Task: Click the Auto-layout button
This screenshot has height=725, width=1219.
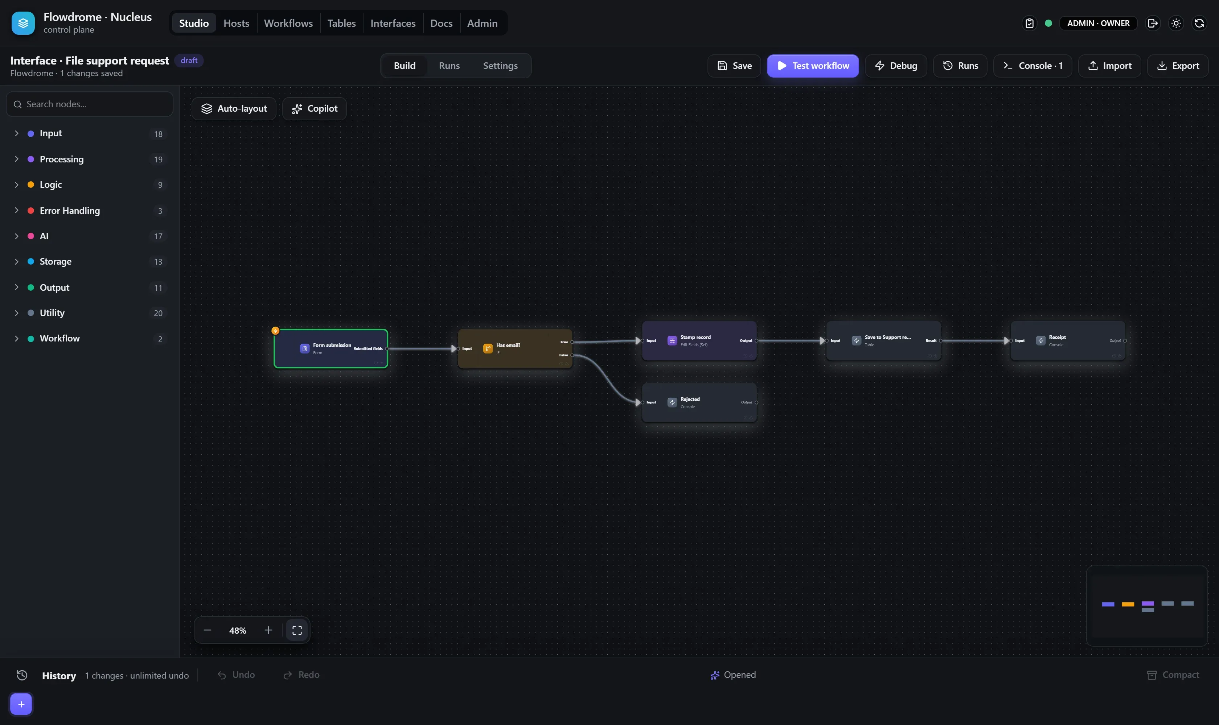Action: coord(234,108)
